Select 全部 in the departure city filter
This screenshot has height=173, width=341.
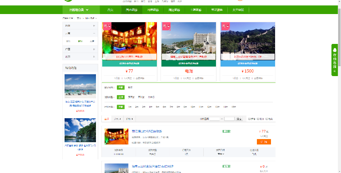click(x=120, y=87)
